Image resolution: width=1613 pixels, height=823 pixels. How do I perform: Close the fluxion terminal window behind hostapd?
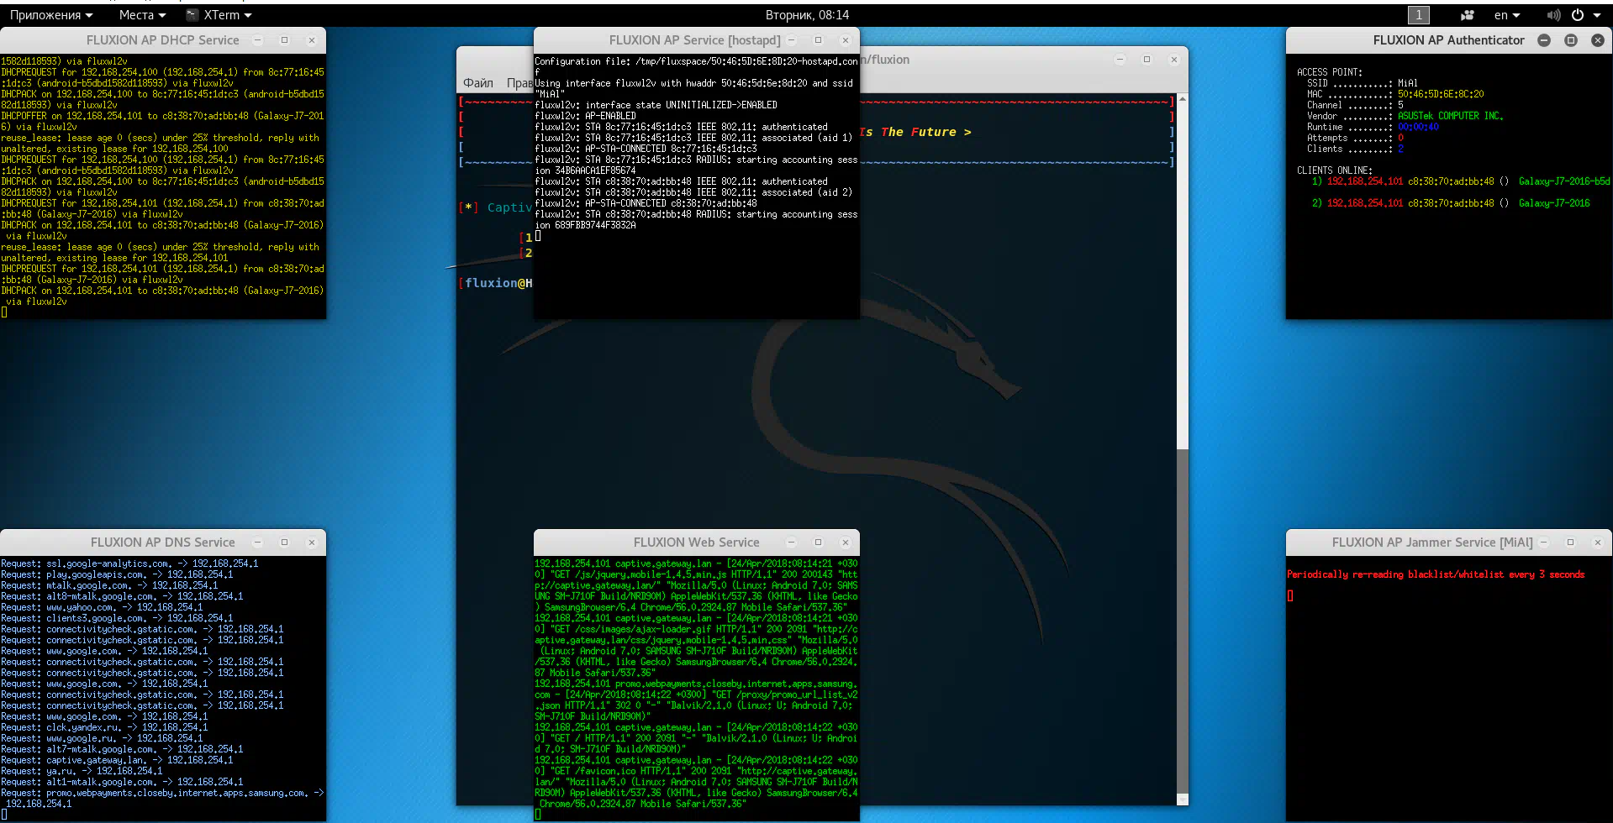(x=1174, y=60)
